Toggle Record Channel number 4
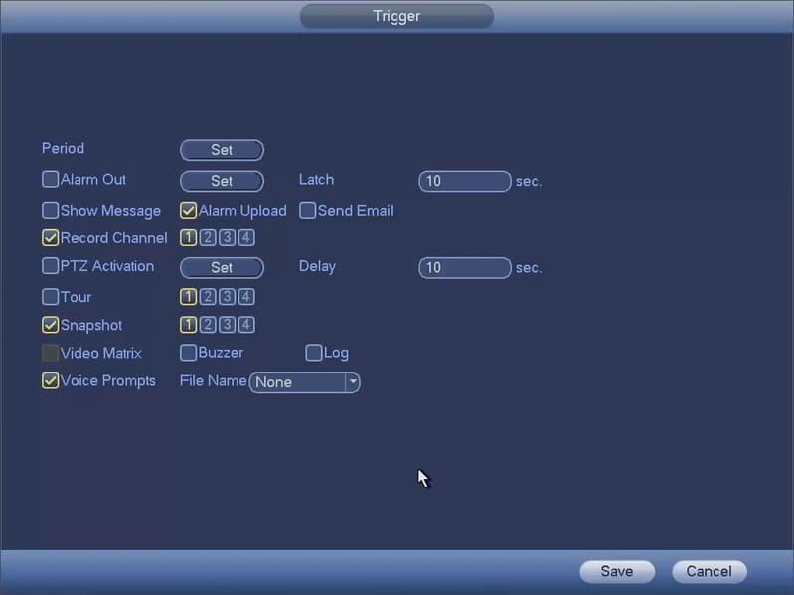The height and width of the screenshot is (595, 794). coord(246,237)
